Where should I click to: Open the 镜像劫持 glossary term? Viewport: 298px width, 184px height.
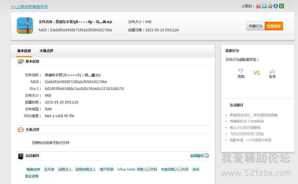[33, 169]
